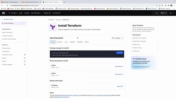The height and width of the screenshot is (99, 176).
Task: Select the Solaris operating system tab
Action: coord(87,42)
